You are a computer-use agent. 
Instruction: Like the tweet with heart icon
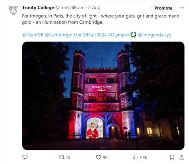tap(98, 157)
